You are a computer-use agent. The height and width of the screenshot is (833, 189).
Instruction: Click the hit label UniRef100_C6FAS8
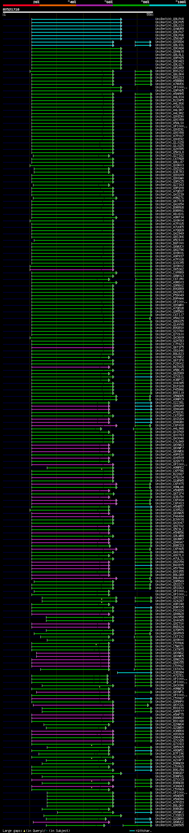tap(170, 425)
